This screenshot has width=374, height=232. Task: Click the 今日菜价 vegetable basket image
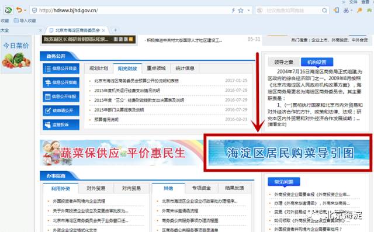coord(16,60)
